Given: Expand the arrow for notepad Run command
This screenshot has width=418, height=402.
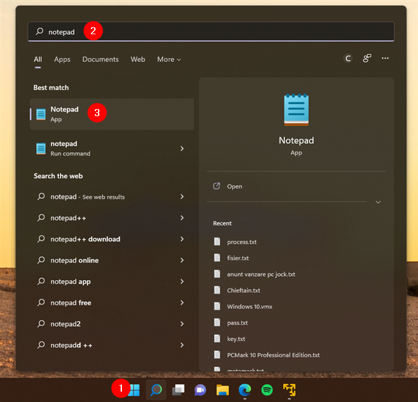Looking at the screenshot, I should 182,148.
